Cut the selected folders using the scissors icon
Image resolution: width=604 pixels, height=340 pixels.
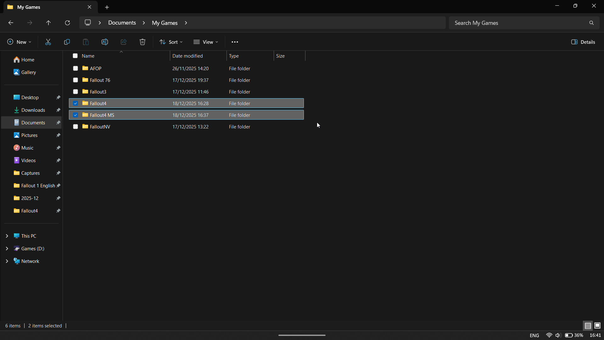point(48,42)
